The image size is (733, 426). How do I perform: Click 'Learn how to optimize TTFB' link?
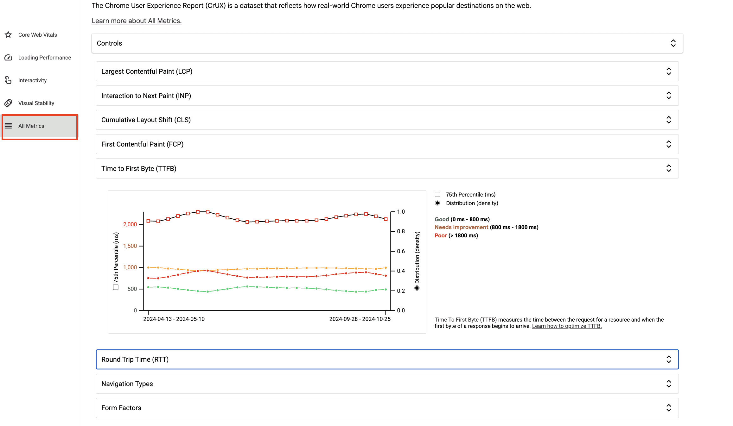click(x=566, y=326)
